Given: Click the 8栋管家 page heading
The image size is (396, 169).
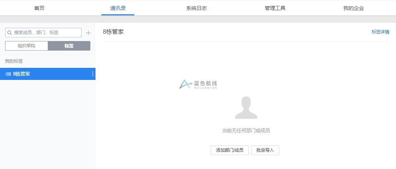Looking at the screenshot, I should pos(114,32).
